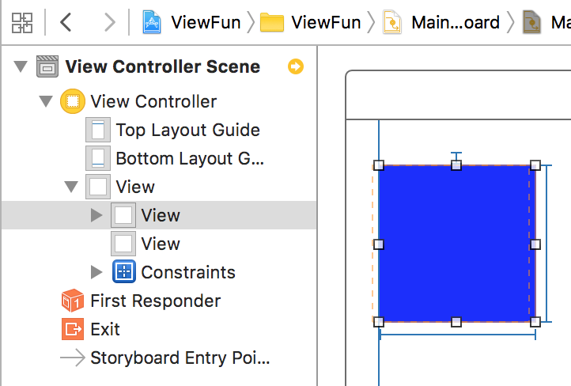Select the parent View row
This screenshot has height=386, width=571.
tap(160, 187)
